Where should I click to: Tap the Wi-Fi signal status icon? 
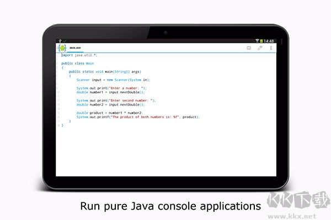point(257,41)
